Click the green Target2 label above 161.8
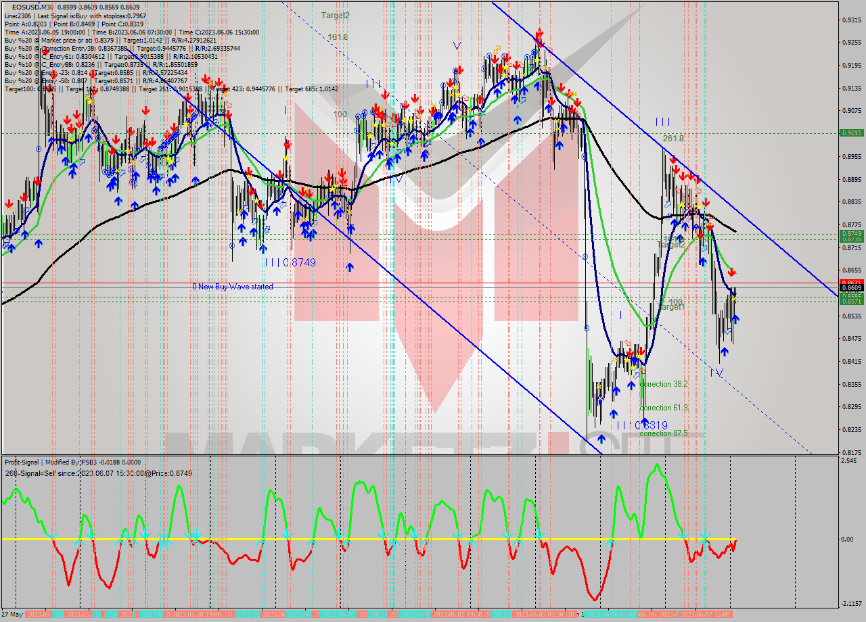 pos(336,15)
